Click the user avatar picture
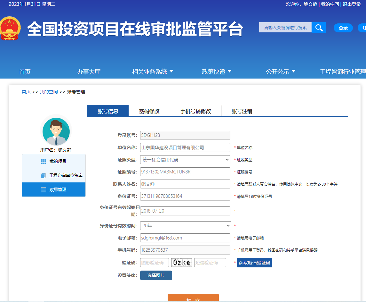The height and width of the screenshot is (302, 366). click(56, 131)
